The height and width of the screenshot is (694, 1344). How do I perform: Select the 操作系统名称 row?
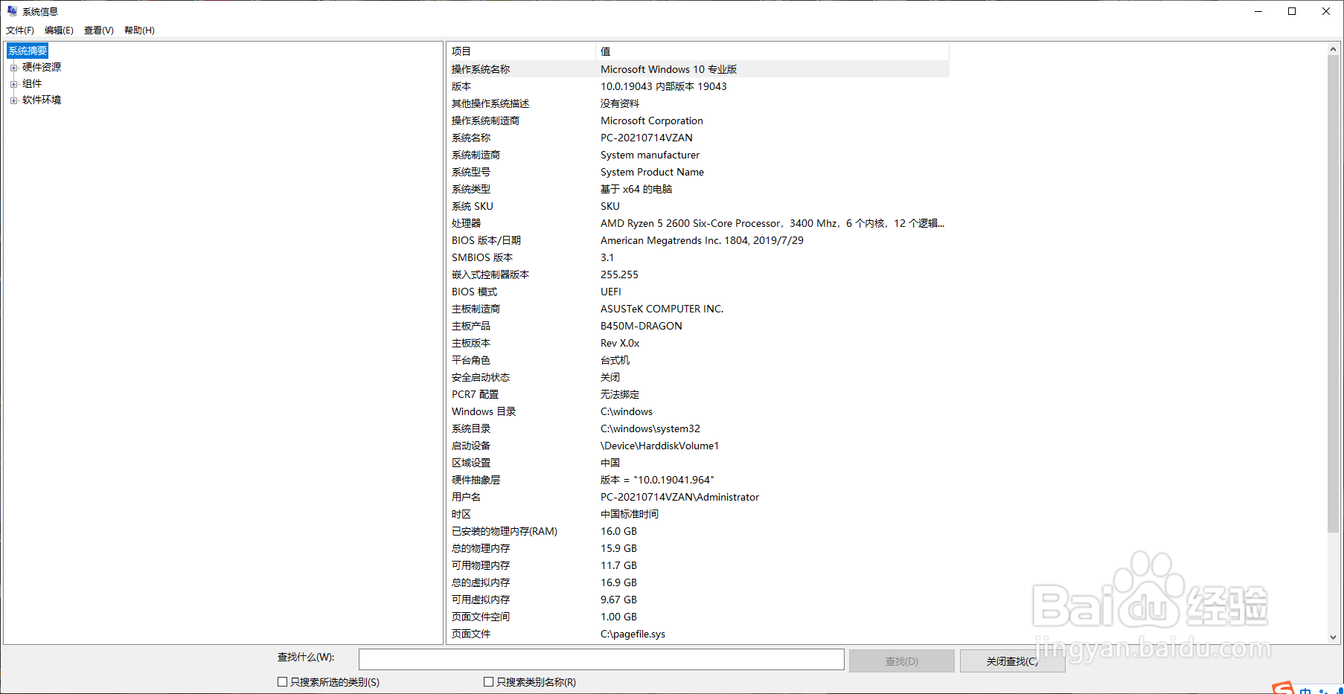pyautogui.click(x=698, y=69)
